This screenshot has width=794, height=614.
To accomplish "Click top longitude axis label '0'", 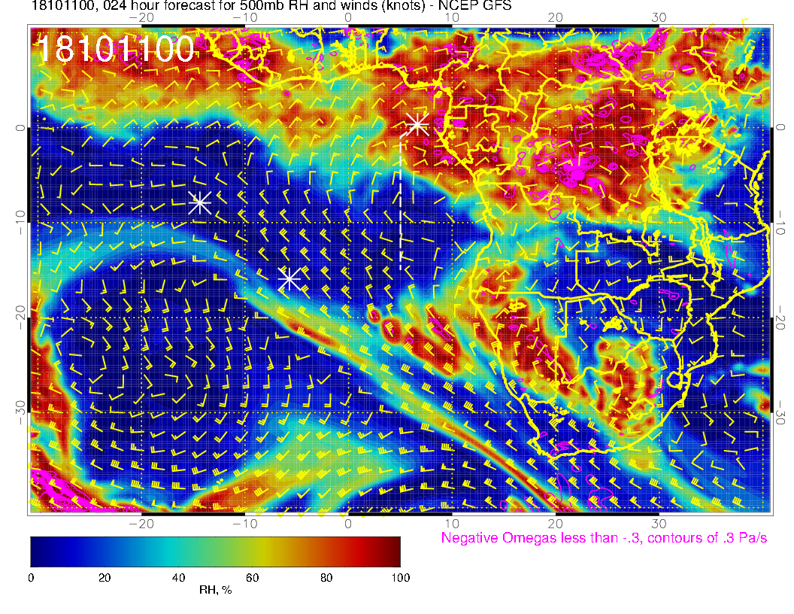I will (x=348, y=18).
